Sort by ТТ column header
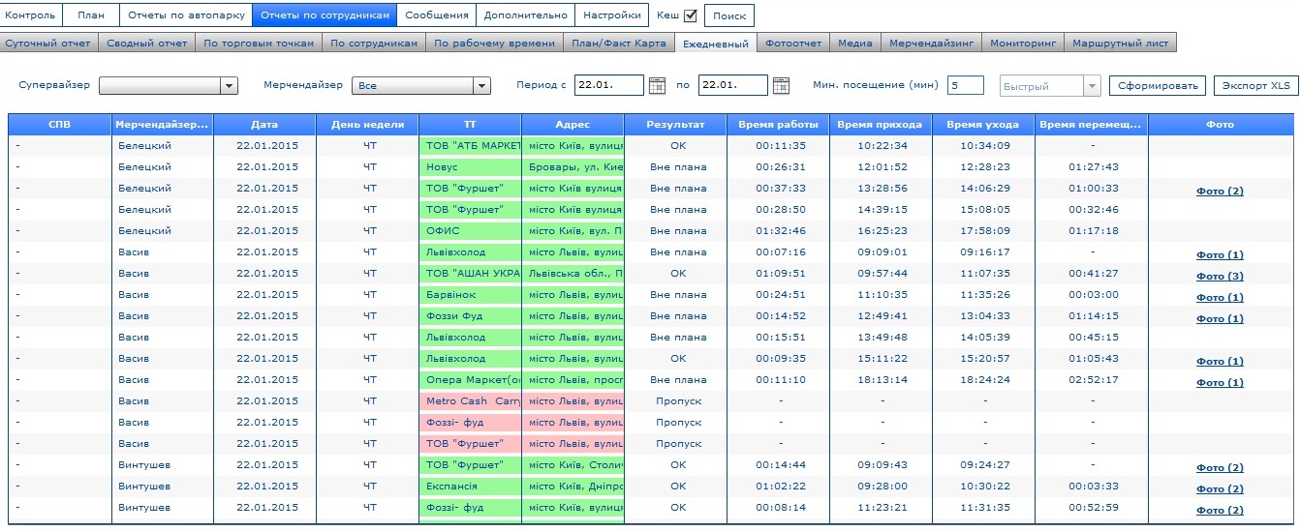 tap(470, 125)
